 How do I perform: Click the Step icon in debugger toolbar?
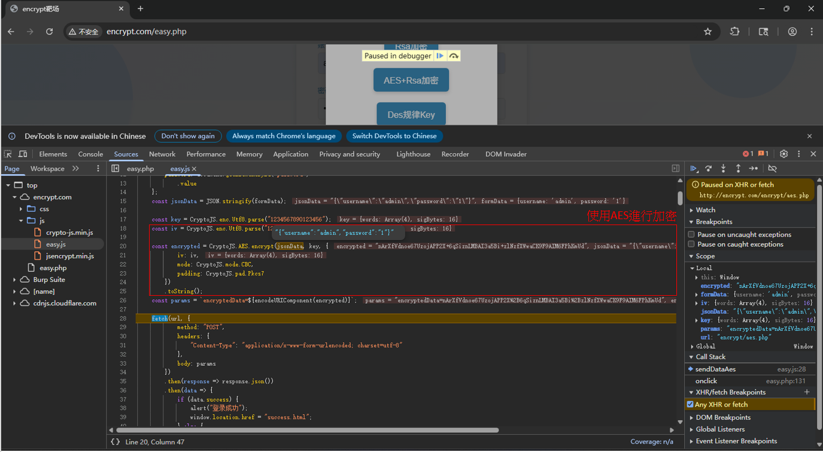tap(754, 169)
